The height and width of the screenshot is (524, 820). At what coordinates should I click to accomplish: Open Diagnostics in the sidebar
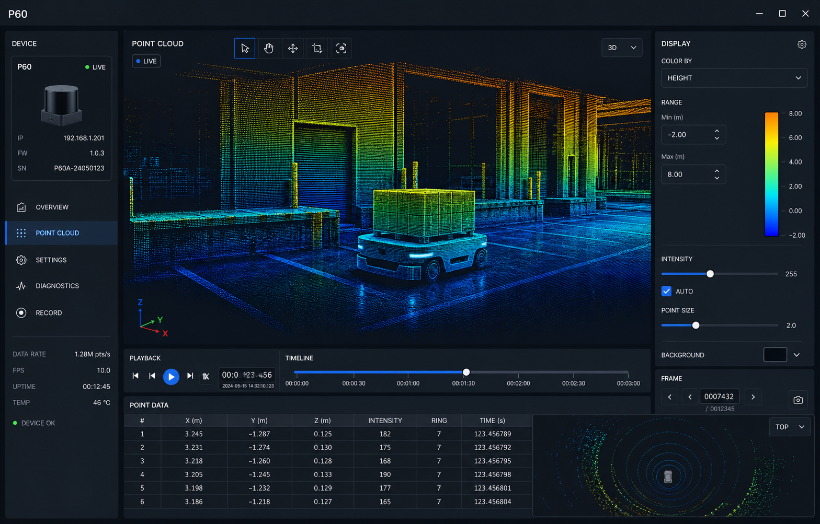[x=61, y=286]
